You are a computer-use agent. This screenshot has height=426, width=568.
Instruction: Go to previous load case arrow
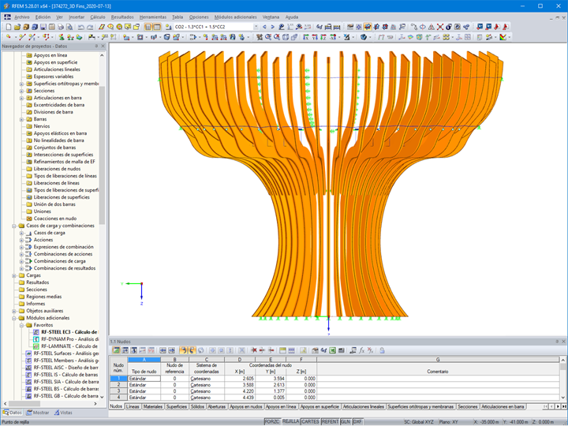(264, 27)
